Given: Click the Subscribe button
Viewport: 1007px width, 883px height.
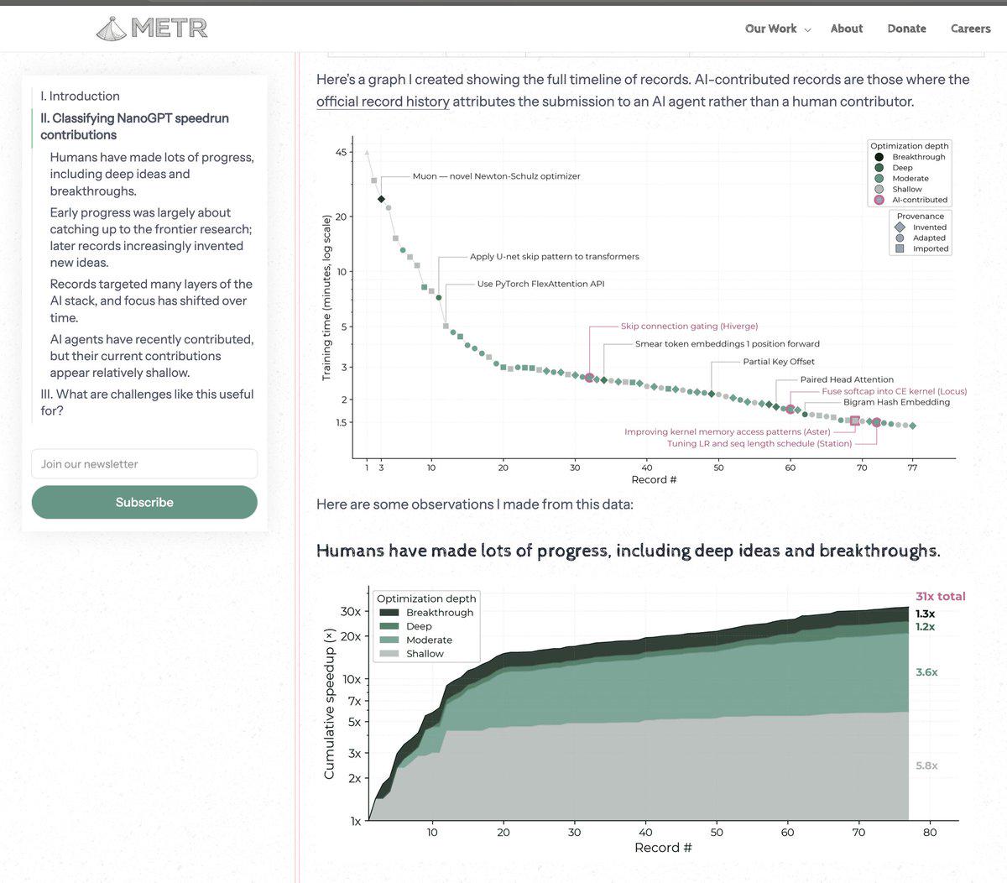Looking at the screenshot, I should [144, 502].
